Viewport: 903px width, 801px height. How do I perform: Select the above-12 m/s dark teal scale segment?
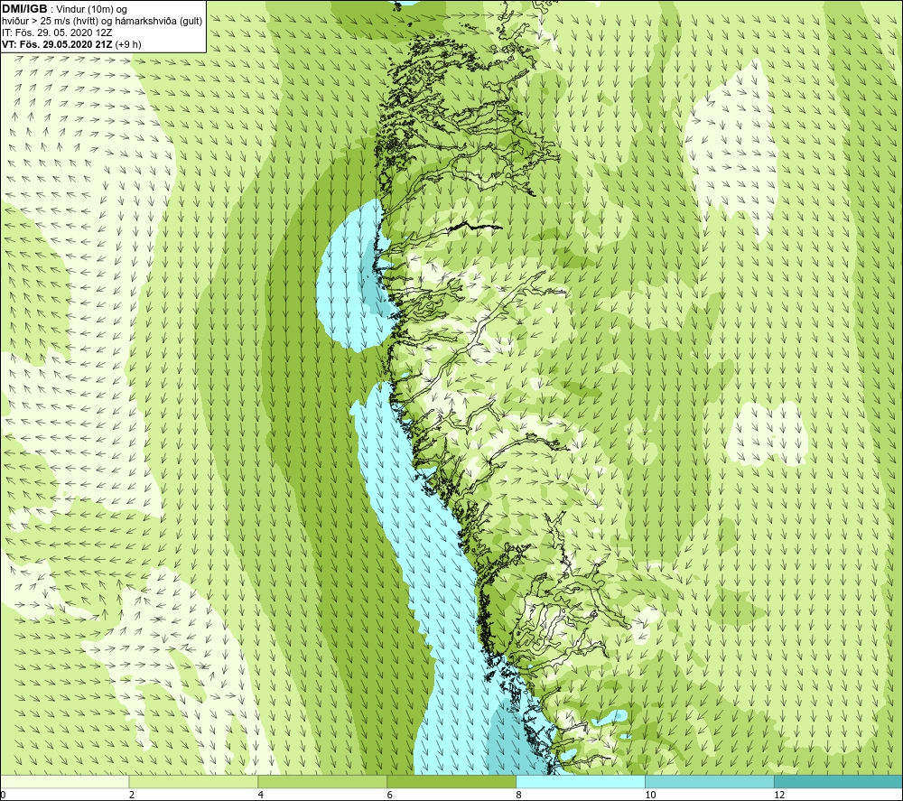pos(839,781)
